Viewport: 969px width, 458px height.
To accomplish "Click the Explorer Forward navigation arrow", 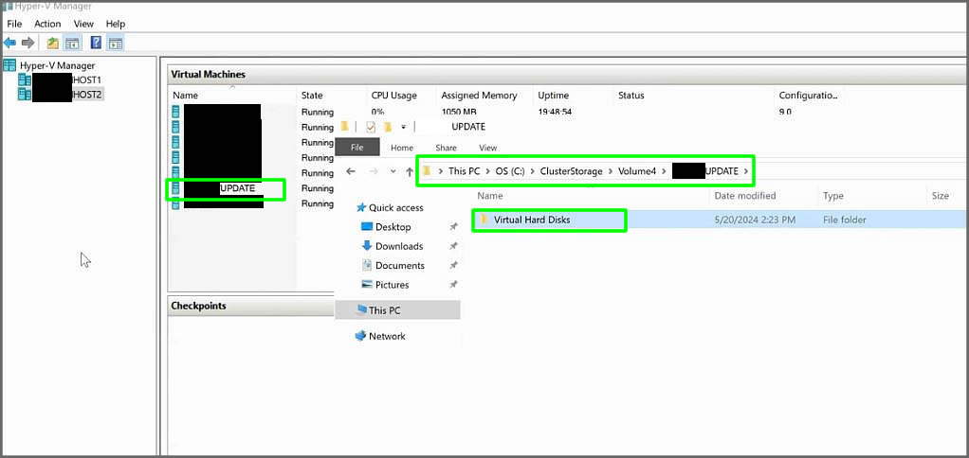I will point(374,171).
